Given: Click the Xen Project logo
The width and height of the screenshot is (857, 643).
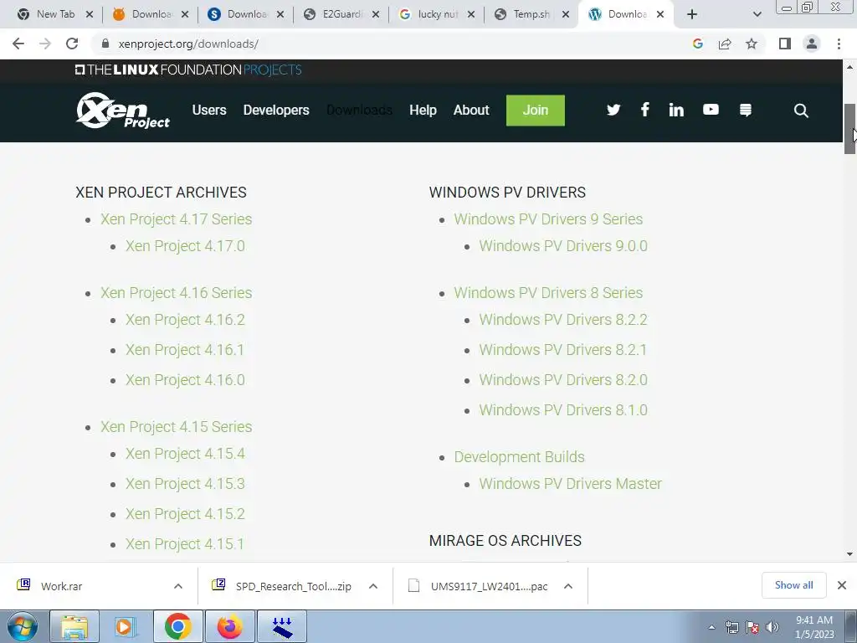Looking at the screenshot, I should coord(123,111).
